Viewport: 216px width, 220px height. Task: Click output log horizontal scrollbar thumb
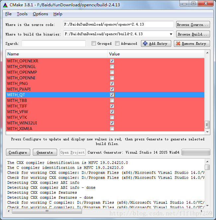[x=47, y=211]
